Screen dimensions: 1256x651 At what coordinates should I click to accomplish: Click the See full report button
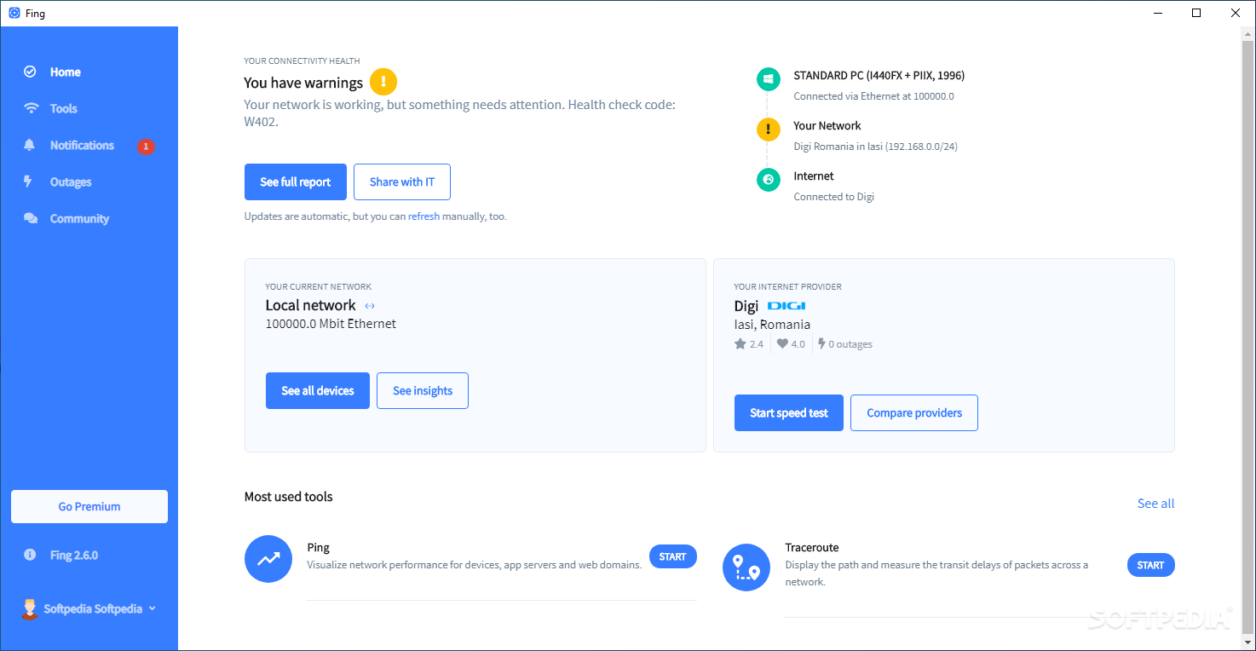coord(296,181)
